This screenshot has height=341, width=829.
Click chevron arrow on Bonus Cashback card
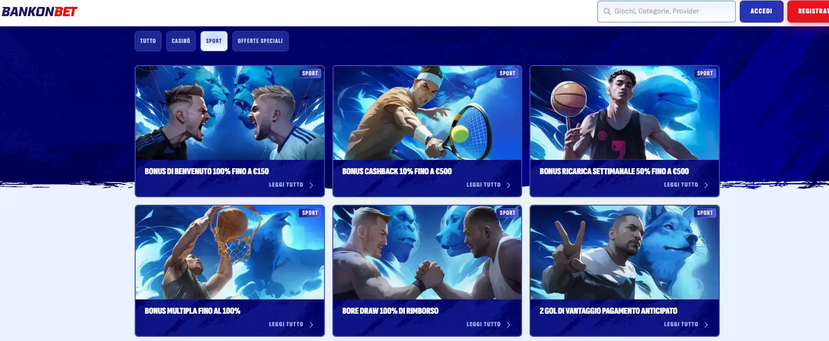[508, 185]
